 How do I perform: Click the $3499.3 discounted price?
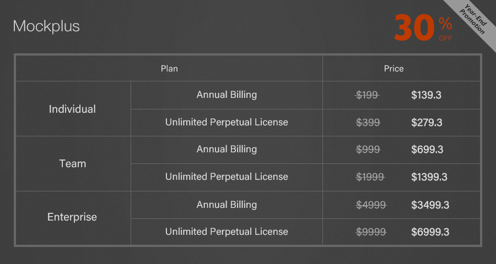click(430, 205)
